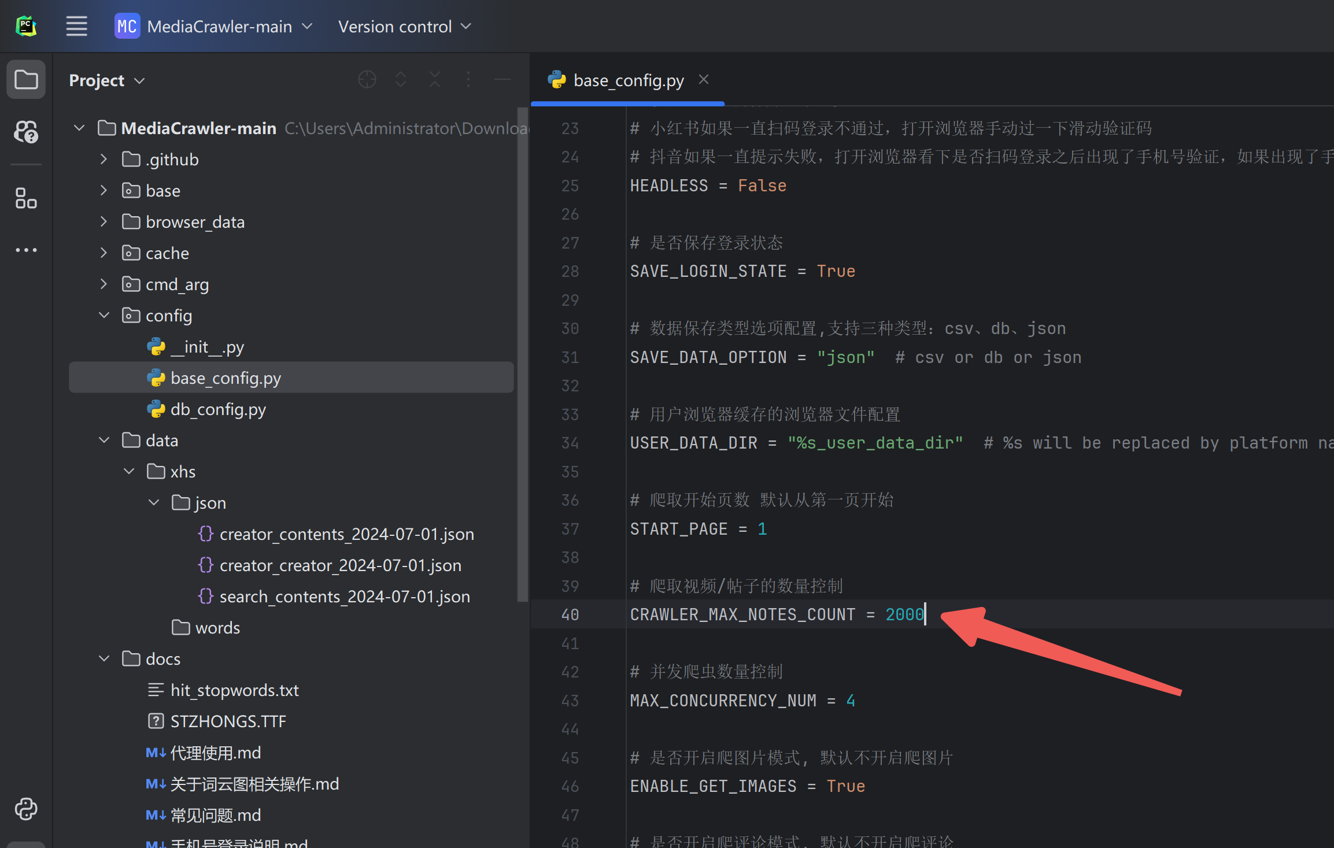Image resolution: width=1334 pixels, height=848 pixels.
Task: Expand the .github folder
Action: coord(104,159)
